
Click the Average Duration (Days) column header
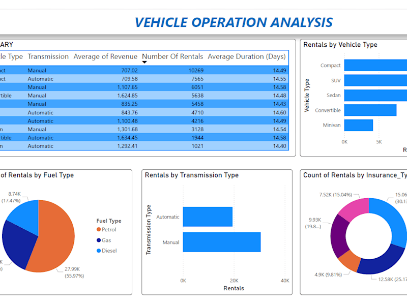[247, 56]
